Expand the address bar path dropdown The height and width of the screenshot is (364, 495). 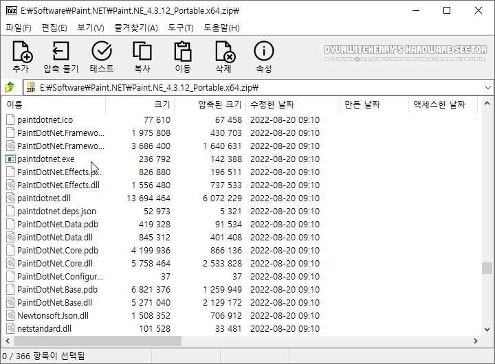coord(487,88)
